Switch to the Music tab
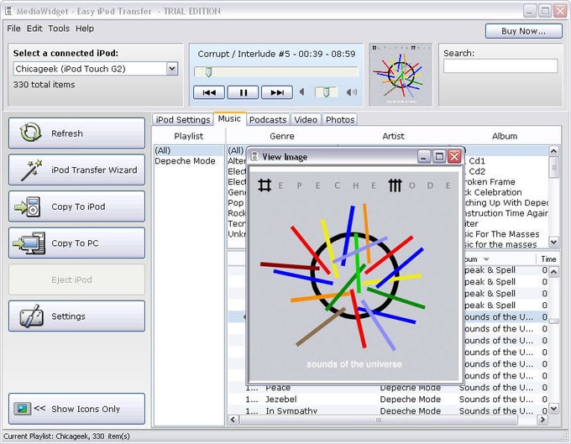Screen dimensions: 571x444 tap(229, 118)
